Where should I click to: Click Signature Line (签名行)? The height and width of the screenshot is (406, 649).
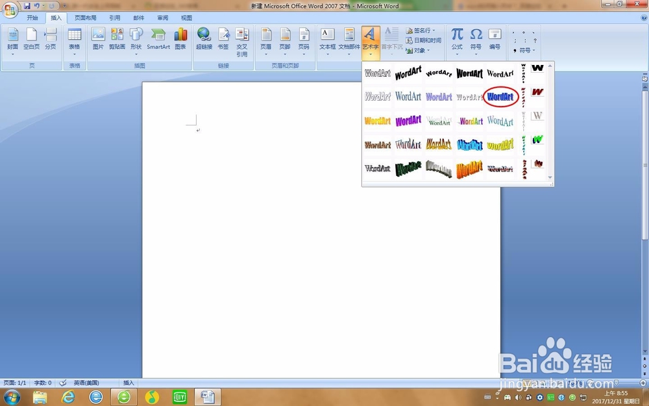[421, 31]
